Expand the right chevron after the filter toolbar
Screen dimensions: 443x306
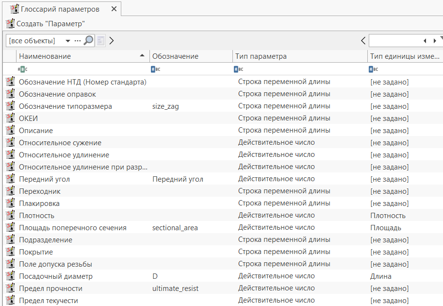click(112, 41)
